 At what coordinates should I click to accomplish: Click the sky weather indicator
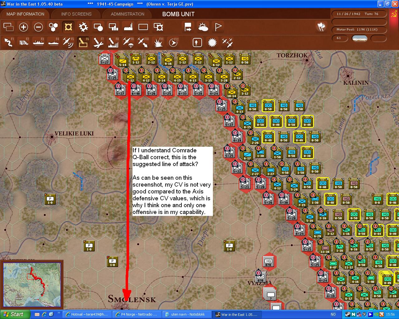click(x=360, y=38)
